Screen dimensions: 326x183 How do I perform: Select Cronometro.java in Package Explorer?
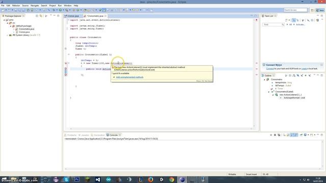(26, 29)
